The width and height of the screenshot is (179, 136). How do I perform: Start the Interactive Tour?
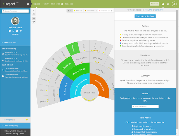[x=145, y=16]
